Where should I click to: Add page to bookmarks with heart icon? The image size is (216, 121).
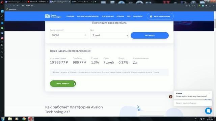(x=195, y=6)
